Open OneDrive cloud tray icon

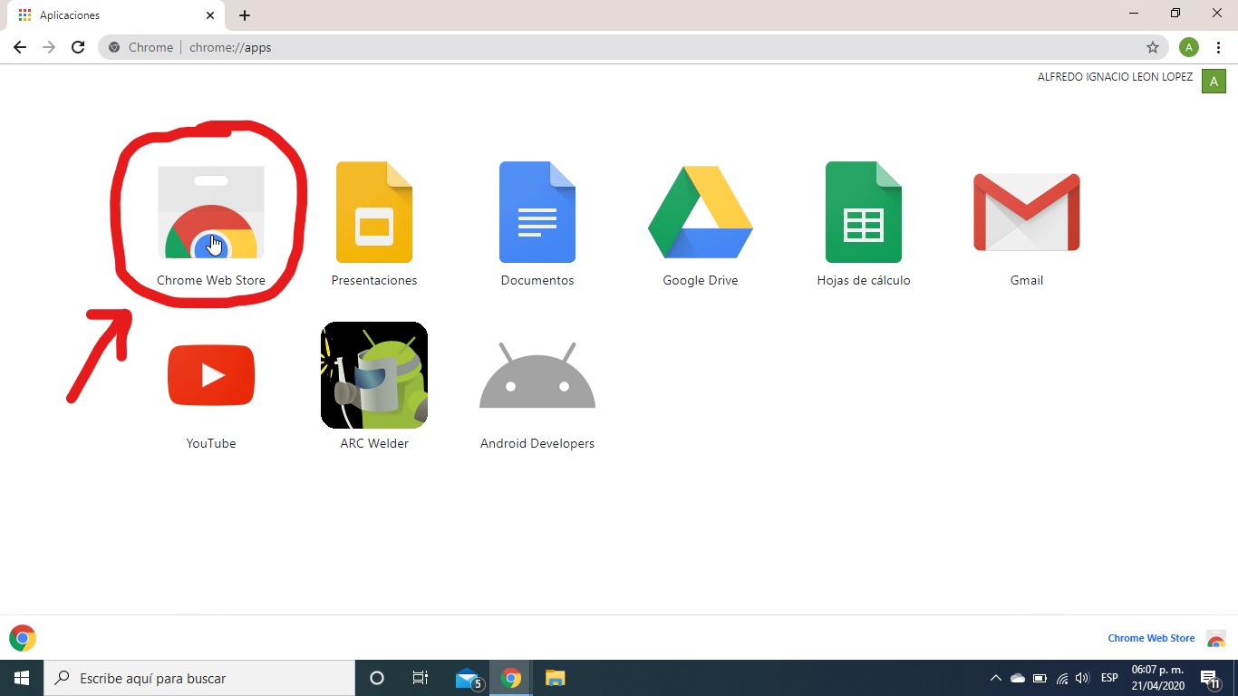(1017, 678)
